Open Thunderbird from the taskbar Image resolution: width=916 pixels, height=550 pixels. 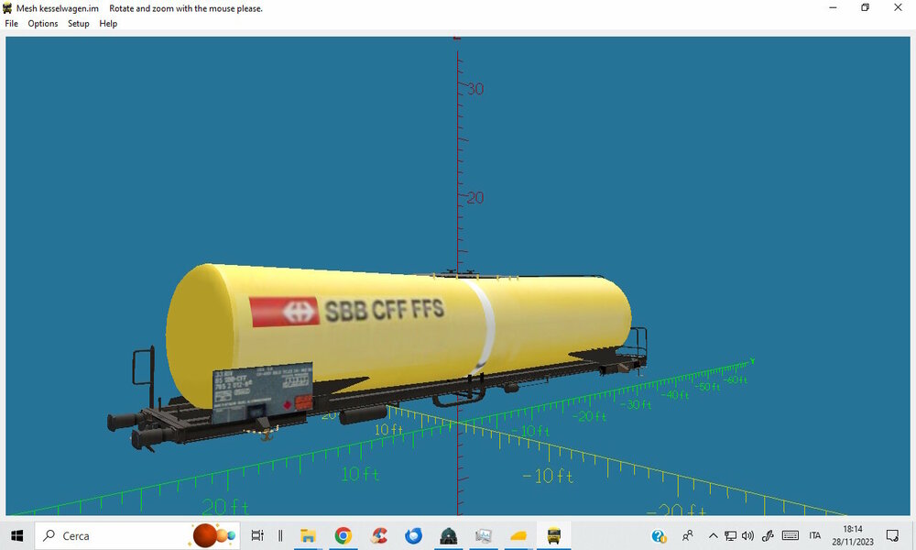(x=414, y=535)
